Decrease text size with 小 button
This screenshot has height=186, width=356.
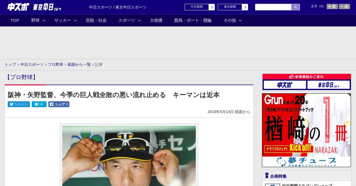pos(344,6)
